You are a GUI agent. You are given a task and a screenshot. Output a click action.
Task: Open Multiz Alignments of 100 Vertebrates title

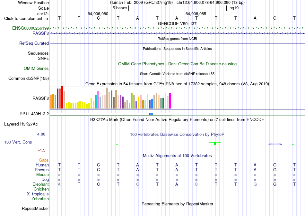(177, 155)
